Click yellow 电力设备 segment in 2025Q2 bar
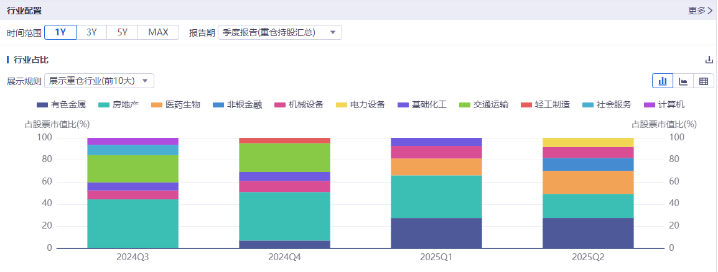Viewport: 718px width, 272px height. (589, 142)
